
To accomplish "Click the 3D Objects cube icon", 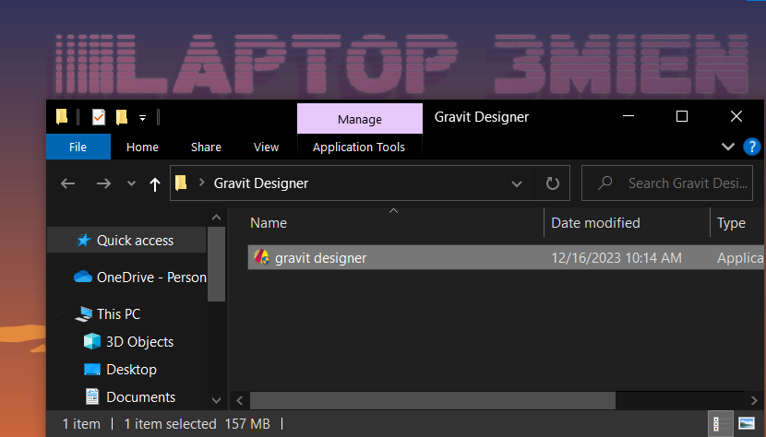I will pyautogui.click(x=92, y=341).
